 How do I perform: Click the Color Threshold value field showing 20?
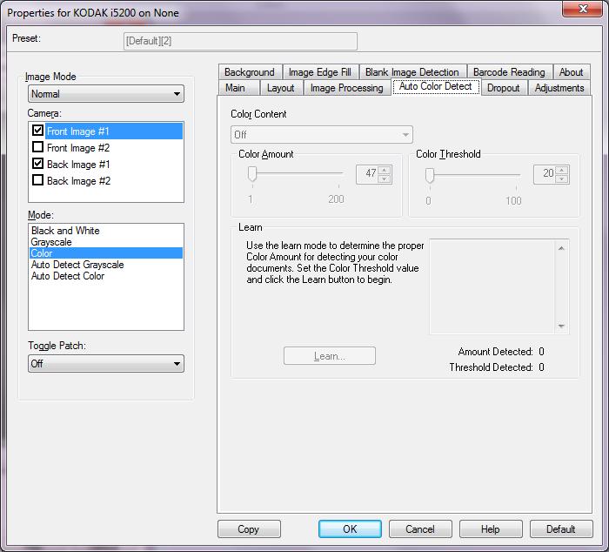pyautogui.click(x=545, y=174)
